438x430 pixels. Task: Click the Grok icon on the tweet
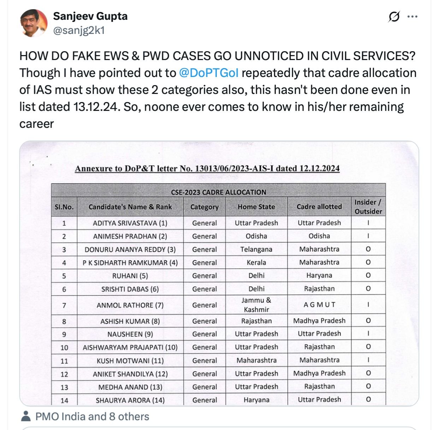(394, 17)
